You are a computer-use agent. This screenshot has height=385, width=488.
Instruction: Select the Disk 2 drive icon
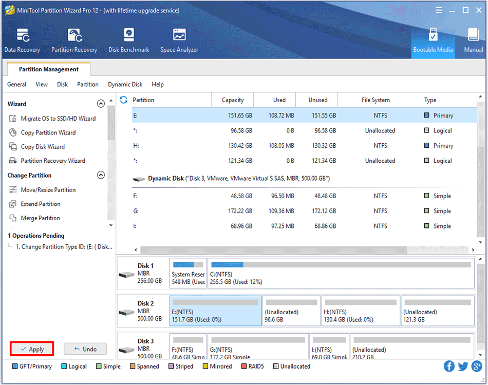click(126, 312)
